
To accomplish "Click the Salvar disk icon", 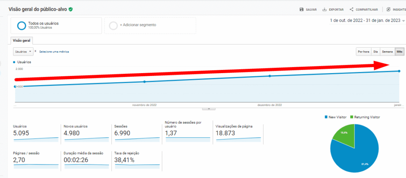I will pyautogui.click(x=302, y=9).
